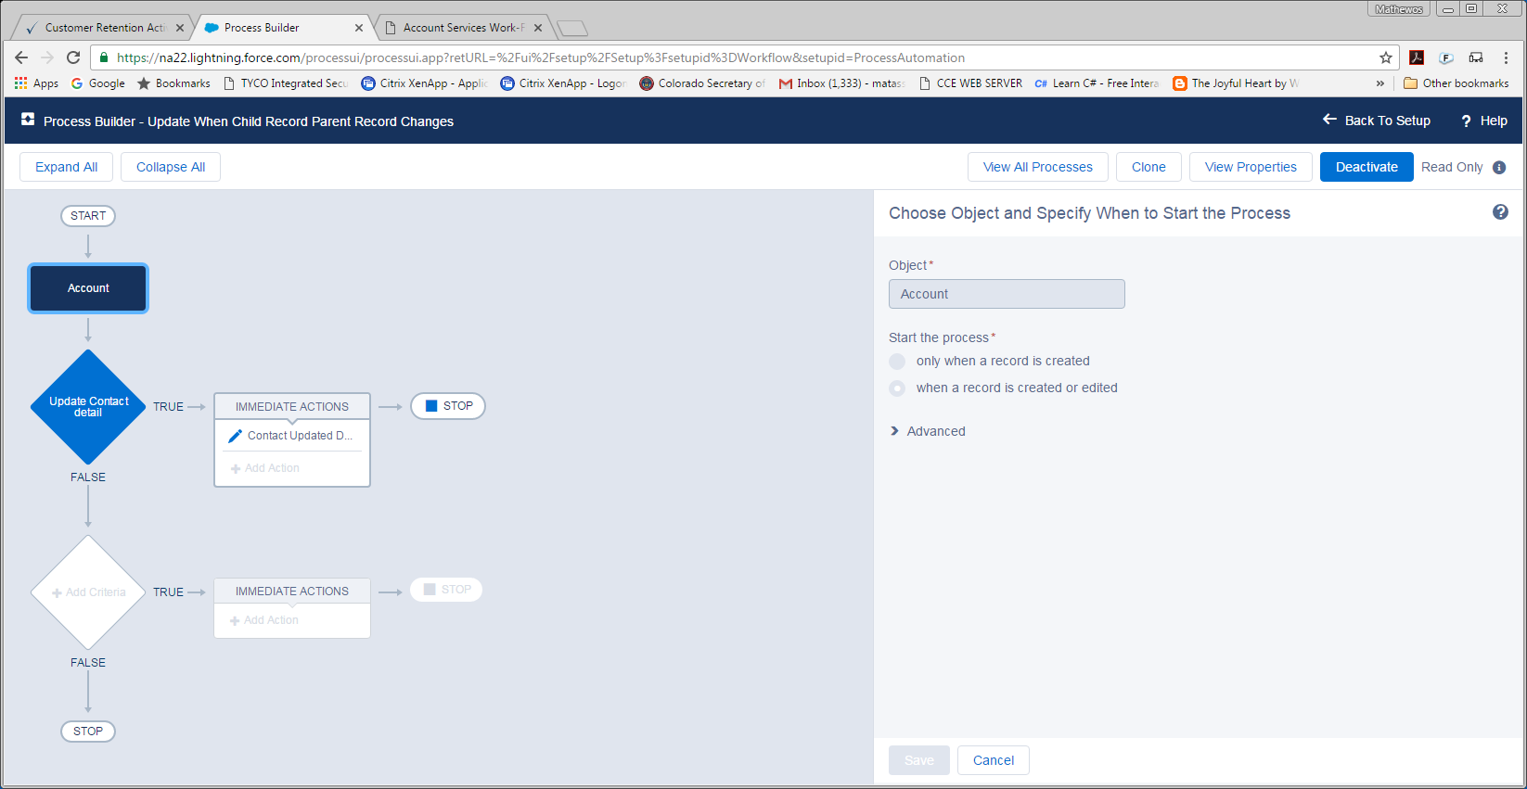Click the START node
The height and width of the screenshot is (789, 1527).
(x=88, y=216)
